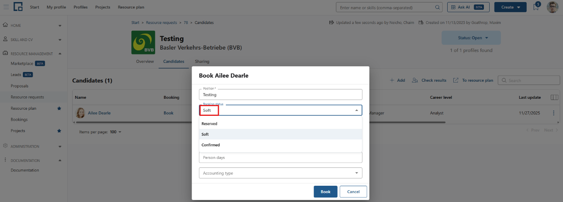Click the Book link in Booking column
Viewport: 563px width, 202px height.
[168, 113]
